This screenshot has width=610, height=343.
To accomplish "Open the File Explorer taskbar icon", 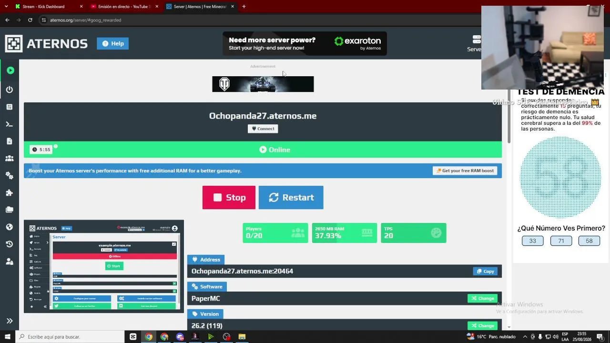I will 242,337.
